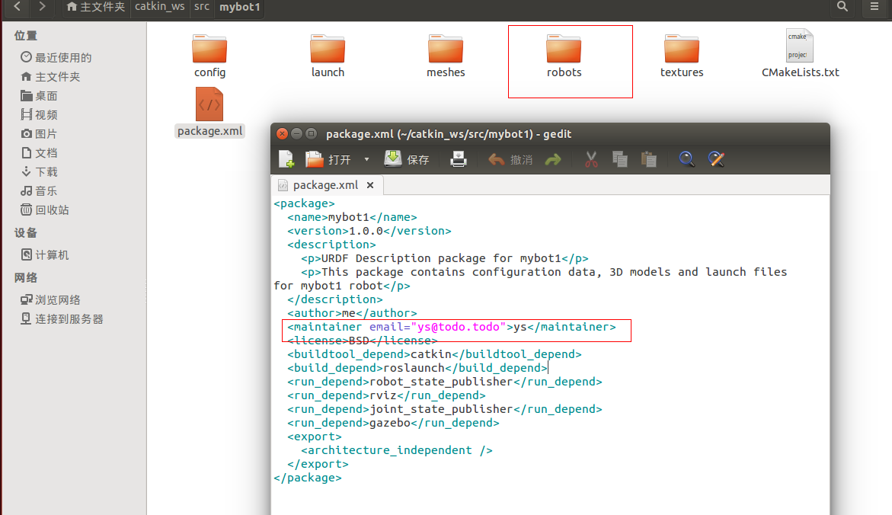Click the 打开 open file button
Viewport: 892px width, 515px height.
coord(329,159)
